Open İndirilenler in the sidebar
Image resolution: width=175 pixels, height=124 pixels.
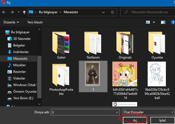coord(18,52)
